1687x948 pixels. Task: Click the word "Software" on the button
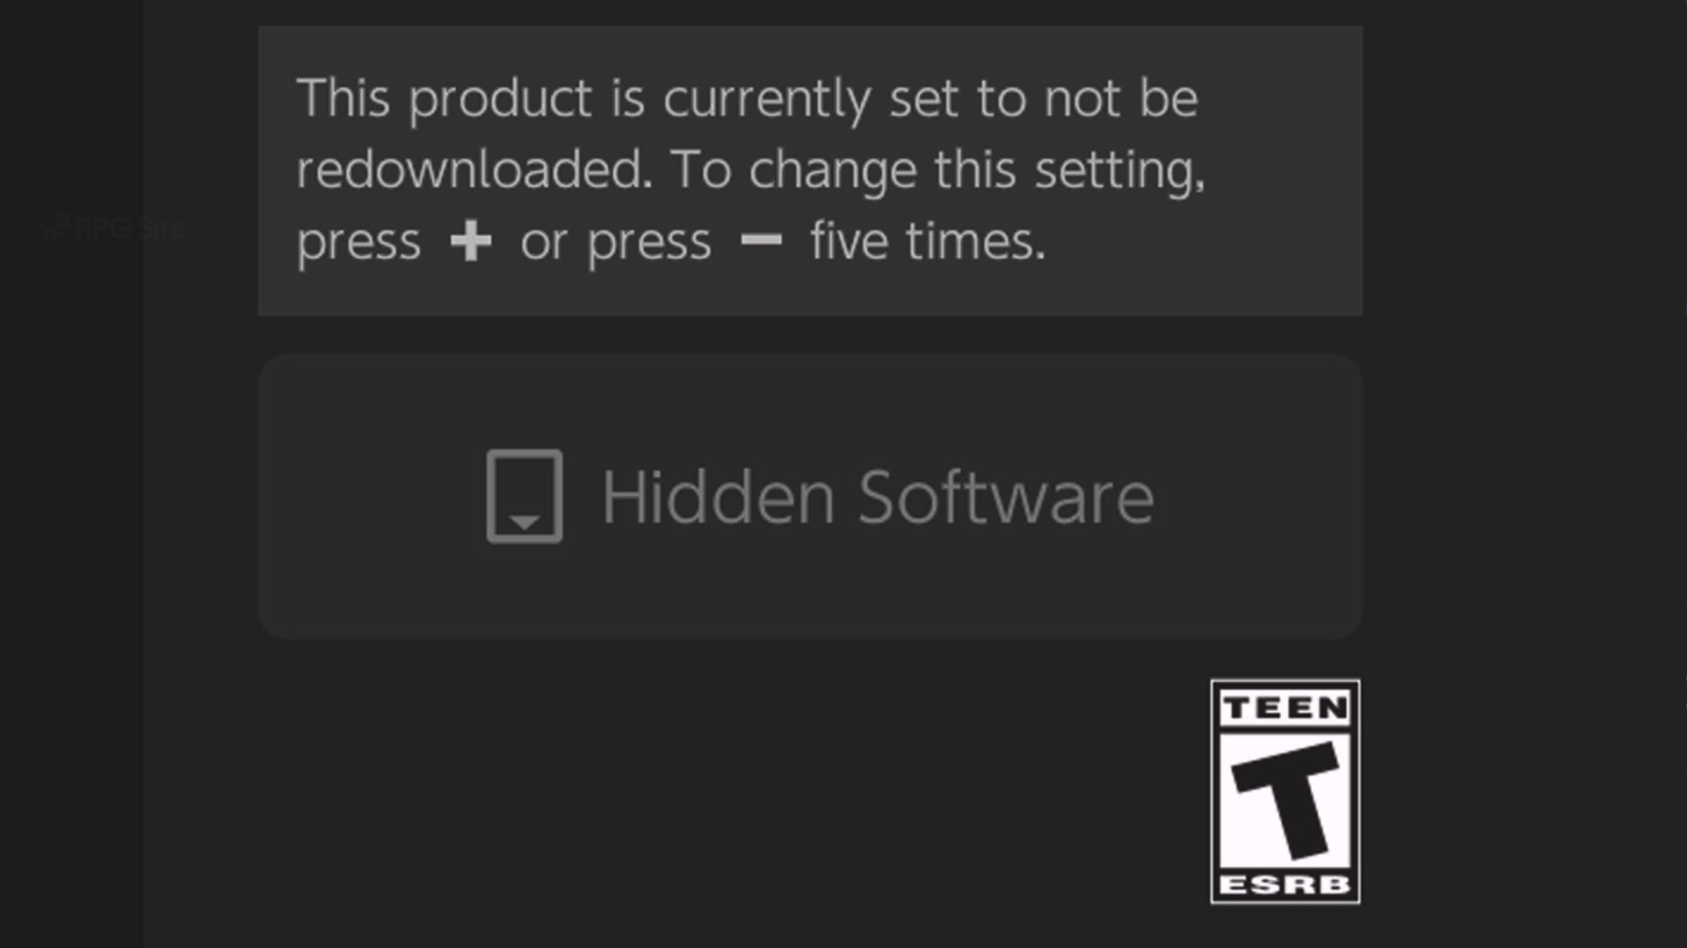click(x=1005, y=497)
